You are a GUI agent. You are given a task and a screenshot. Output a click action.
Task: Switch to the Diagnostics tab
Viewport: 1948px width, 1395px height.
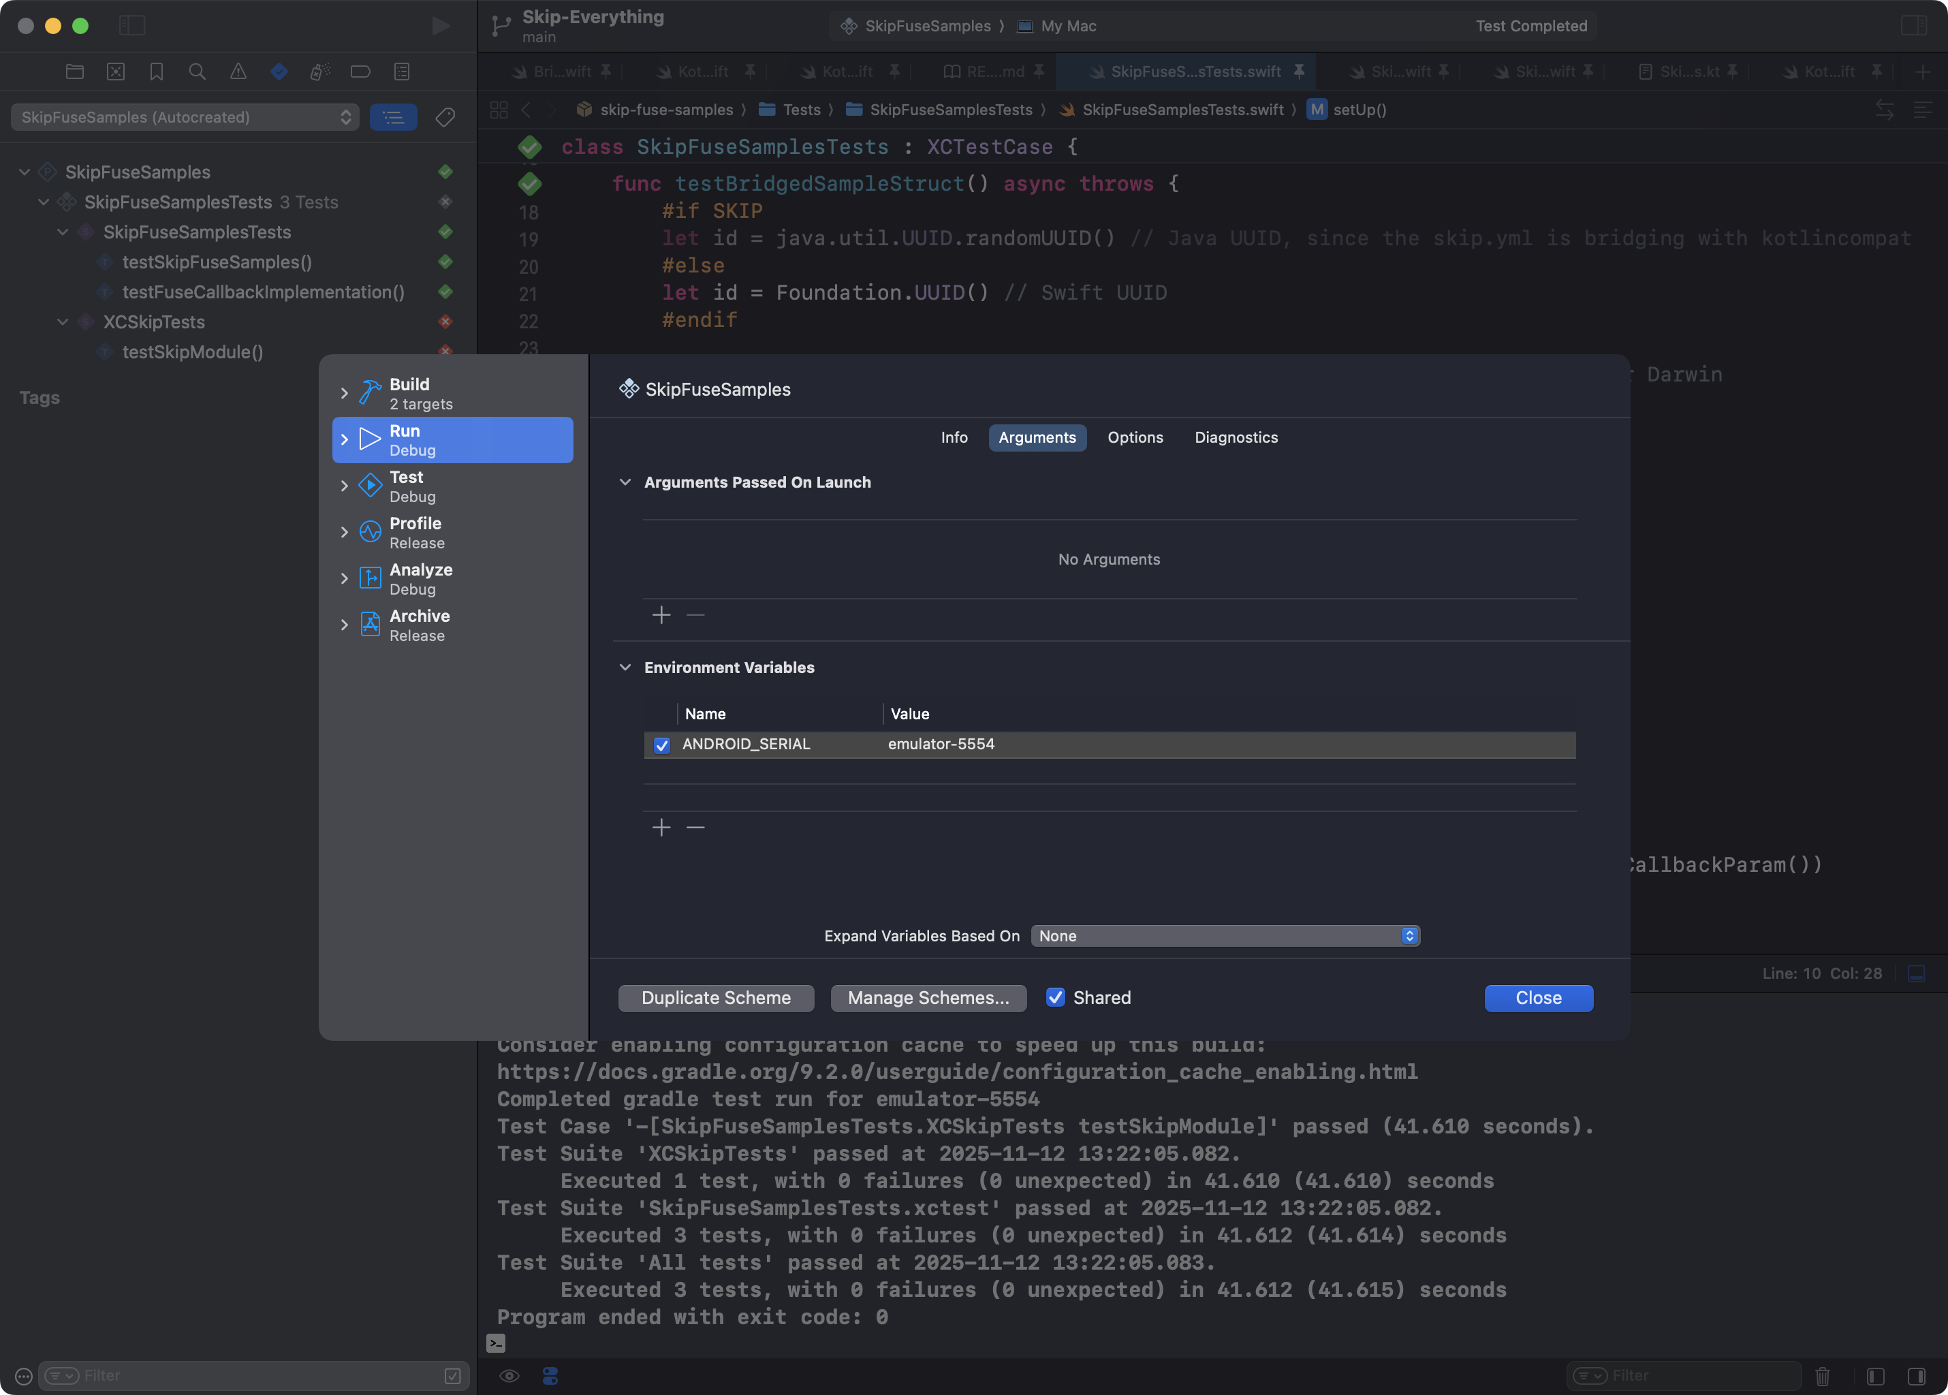click(x=1236, y=437)
